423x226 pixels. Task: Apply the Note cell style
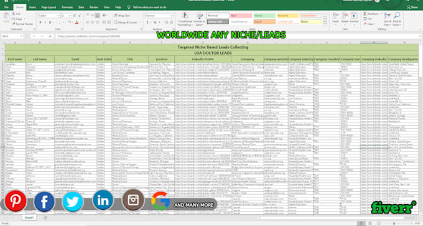[311, 22]
